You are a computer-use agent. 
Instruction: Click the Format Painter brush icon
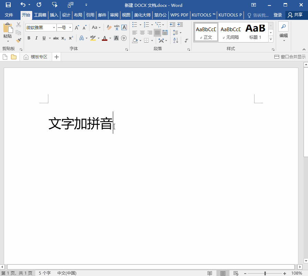coord(19,40)
